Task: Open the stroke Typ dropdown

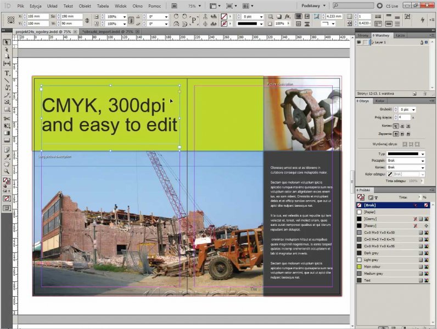Action: (x=406, y=154)
